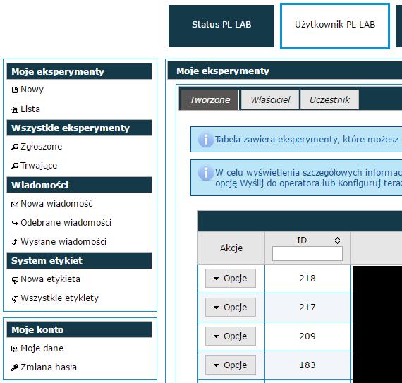The image size is (402, 383).
Task: Click the magnifier icon beside Trwające
Action: pyautogui.click(x=15, y=166)
